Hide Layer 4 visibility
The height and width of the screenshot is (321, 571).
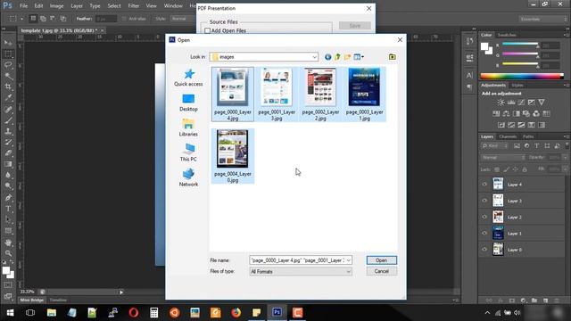pos(484,185)
